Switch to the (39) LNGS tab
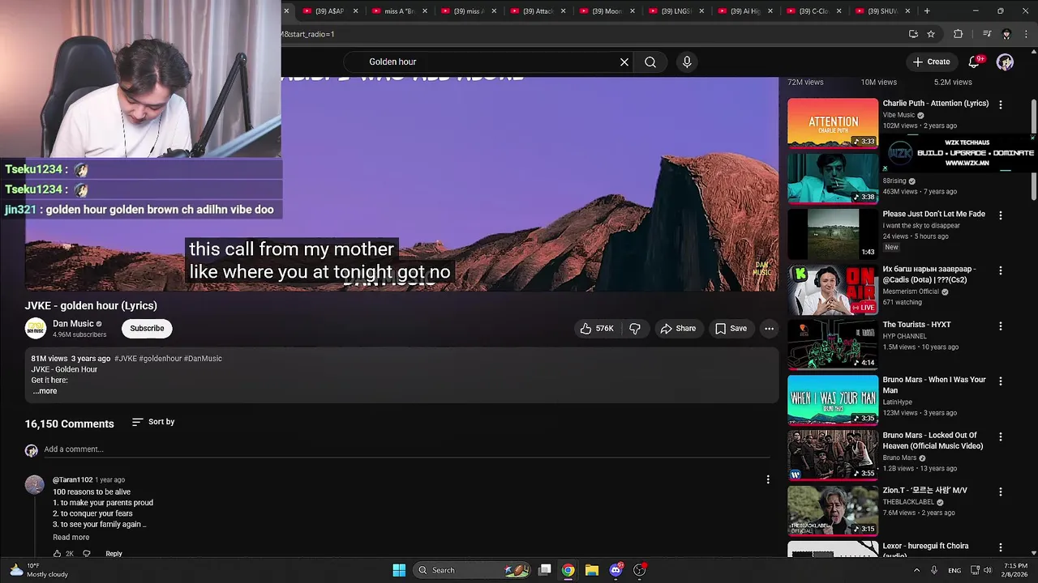The width and height of the screenshot is (1038, 583). pyautogui.click(x=677, y=11)
